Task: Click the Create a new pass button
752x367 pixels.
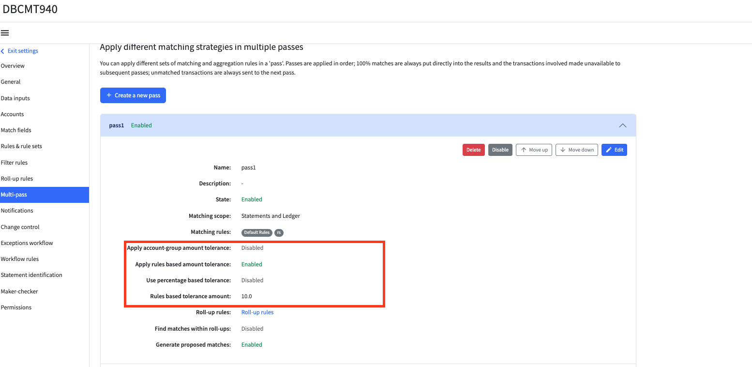Action: click(133, 95)
